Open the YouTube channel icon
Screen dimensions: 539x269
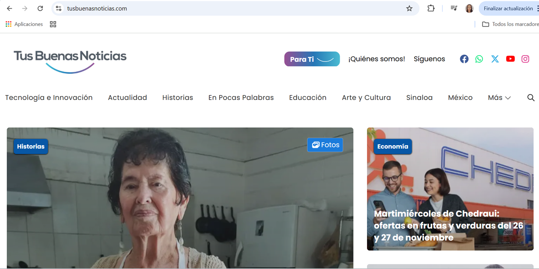[510, 59]
